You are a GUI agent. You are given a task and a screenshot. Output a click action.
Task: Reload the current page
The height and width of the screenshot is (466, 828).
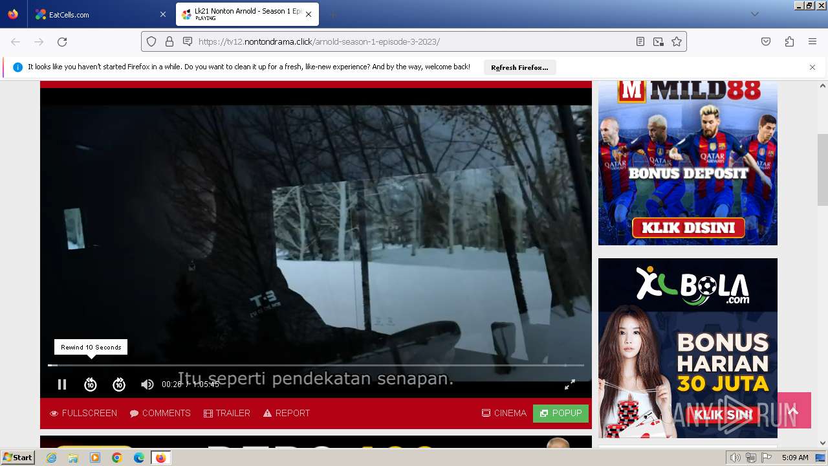click(x=62, y=41)
